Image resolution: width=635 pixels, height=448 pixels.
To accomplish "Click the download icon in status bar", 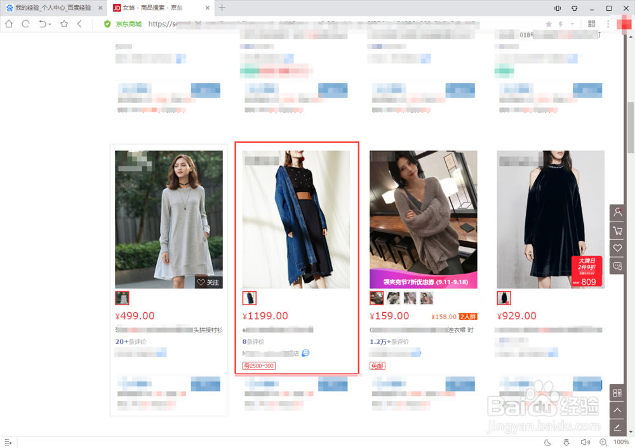I will [566, 442].
